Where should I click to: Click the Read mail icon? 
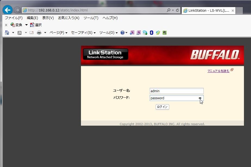pos(32,33)
